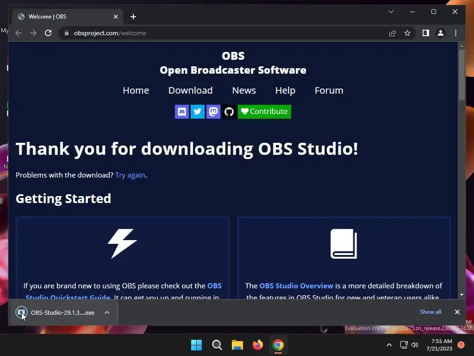Open the clock showing 7:55 AM

(x=439, y=345)
